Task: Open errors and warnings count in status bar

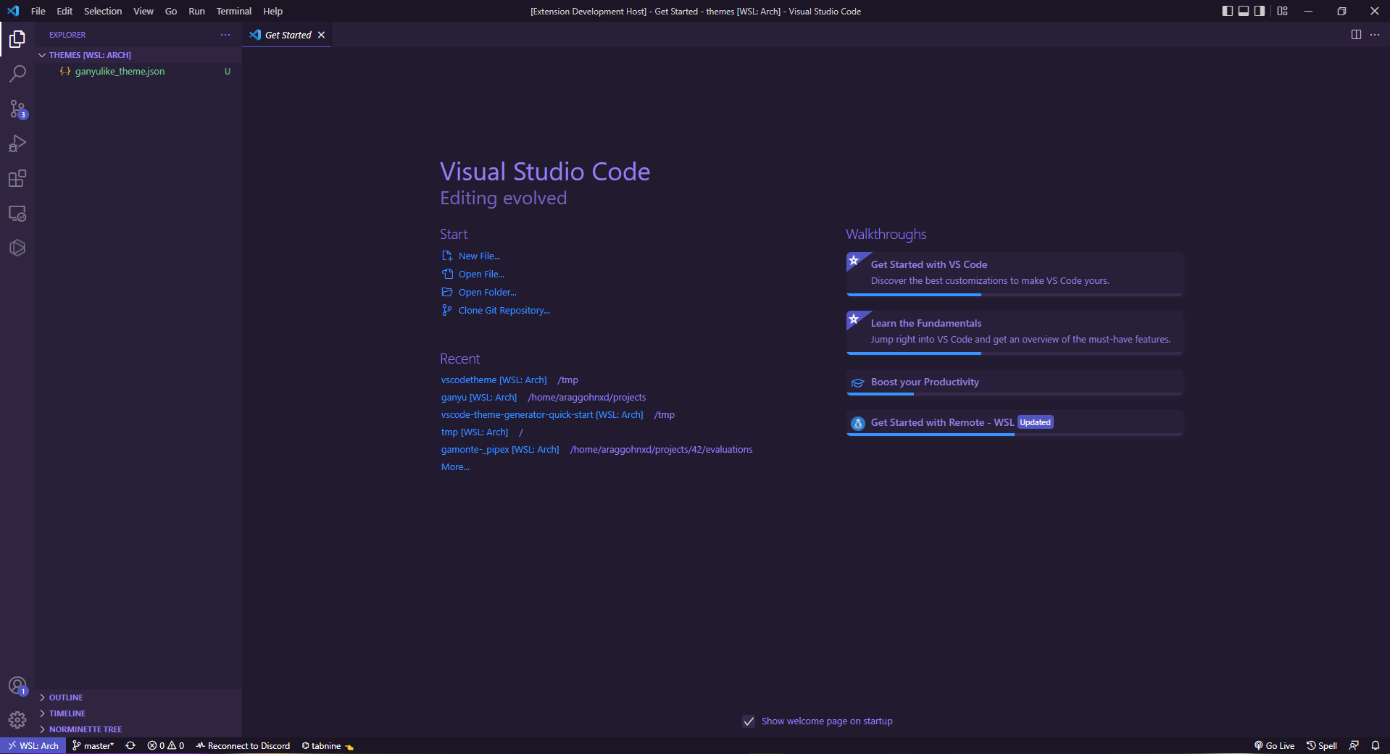Action: 166,745
